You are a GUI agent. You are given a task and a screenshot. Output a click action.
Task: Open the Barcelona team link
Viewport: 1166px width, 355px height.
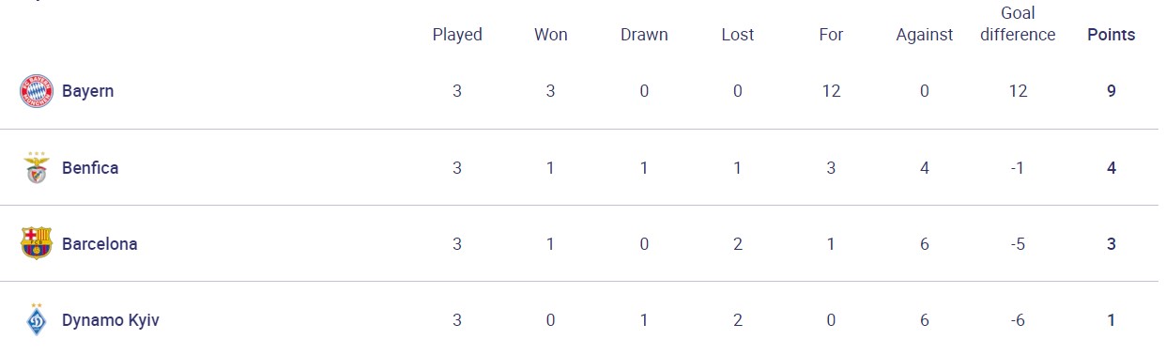(x=100, y=243)
